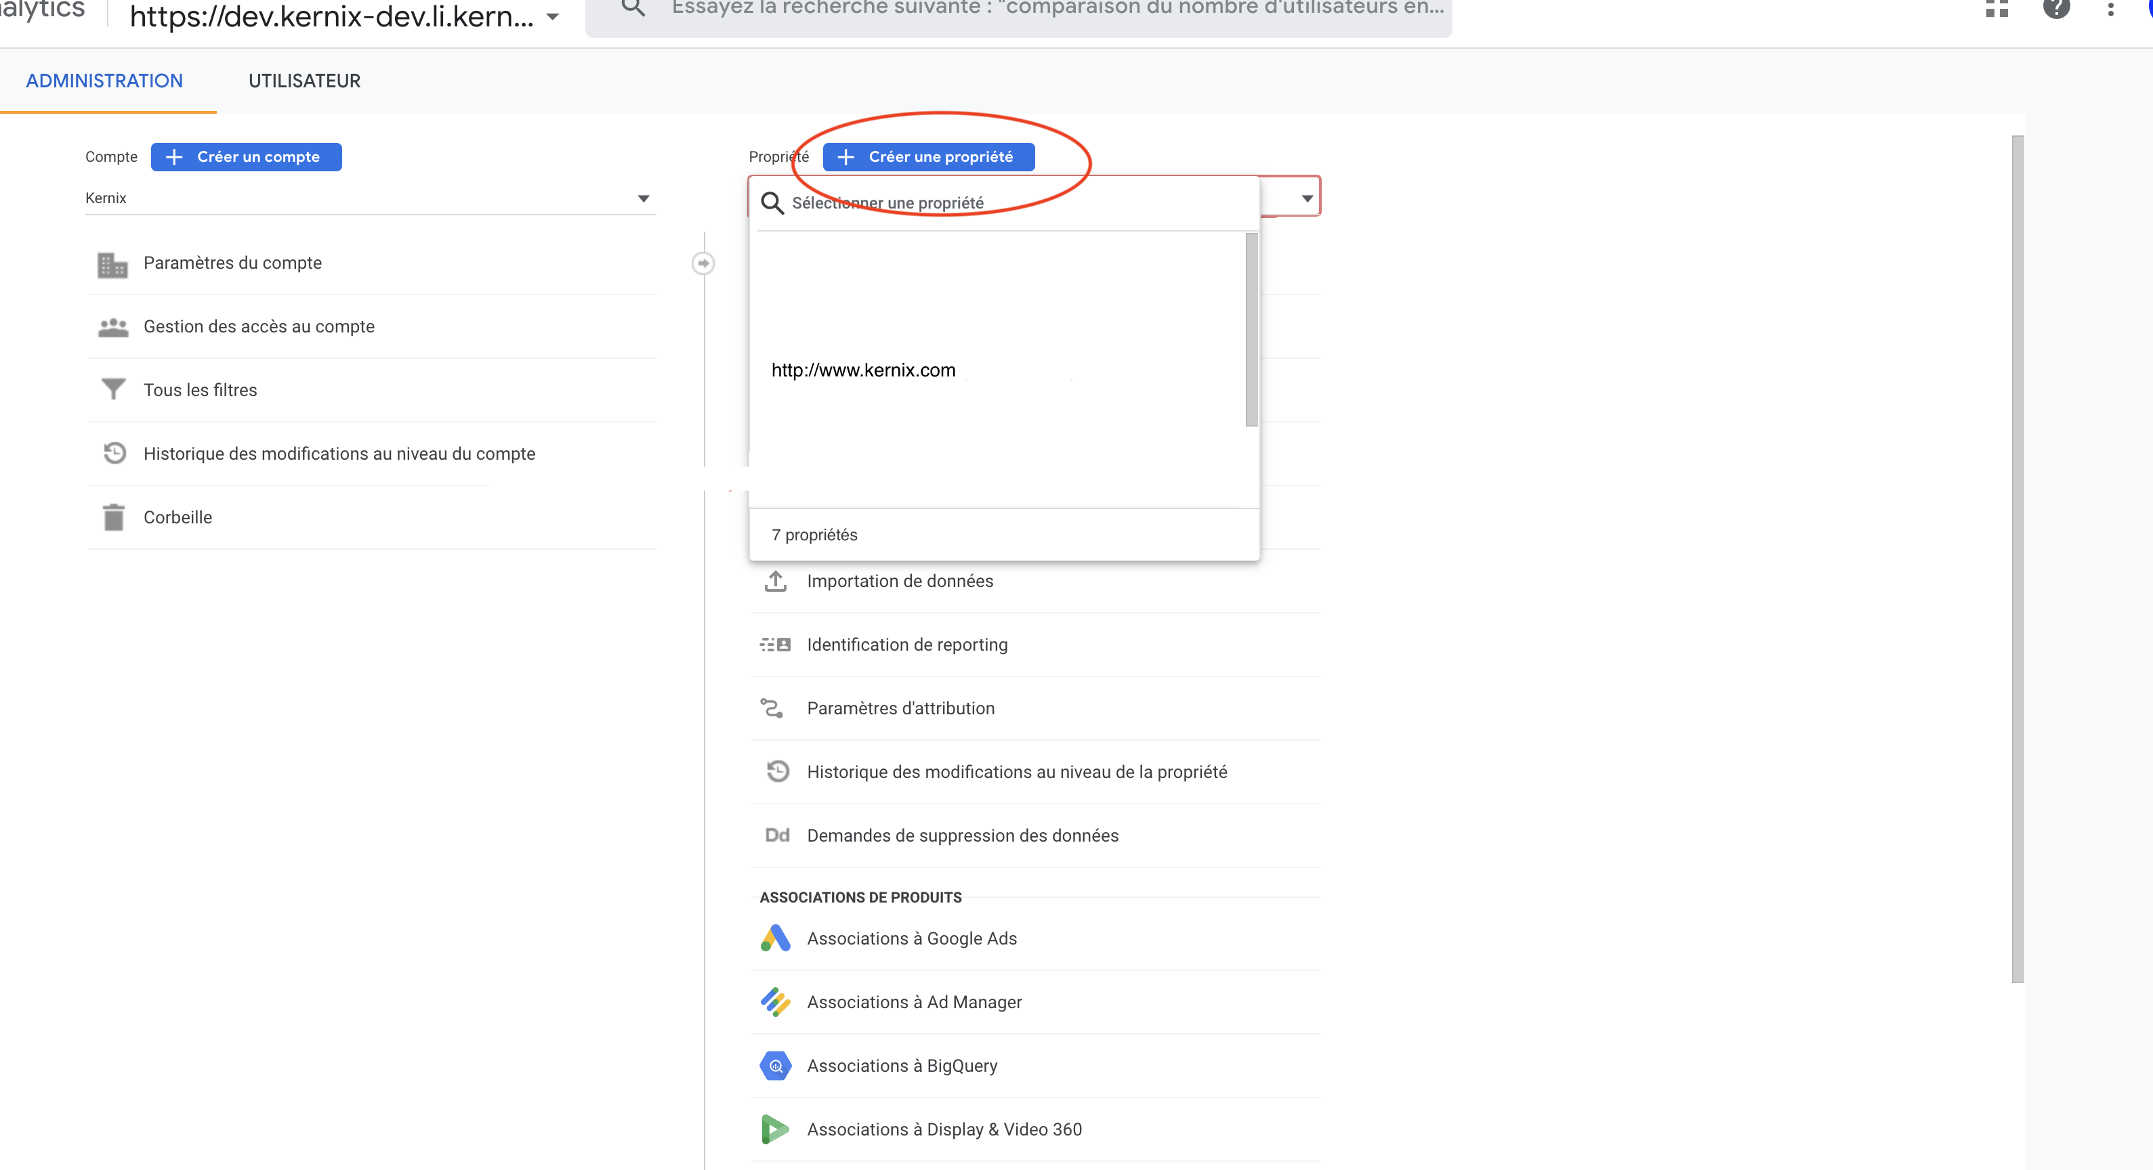Image resolution: width=2153 pixels, height=1170 pixels.
Task: Switch to the UTILISATEUR tab
Action: coord(304,81)
